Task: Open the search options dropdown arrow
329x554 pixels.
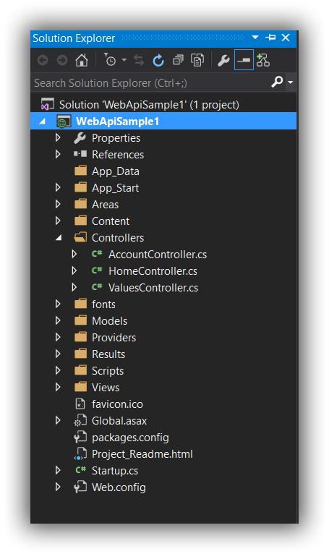Action: pyautogui.click(x=291, y=82)
